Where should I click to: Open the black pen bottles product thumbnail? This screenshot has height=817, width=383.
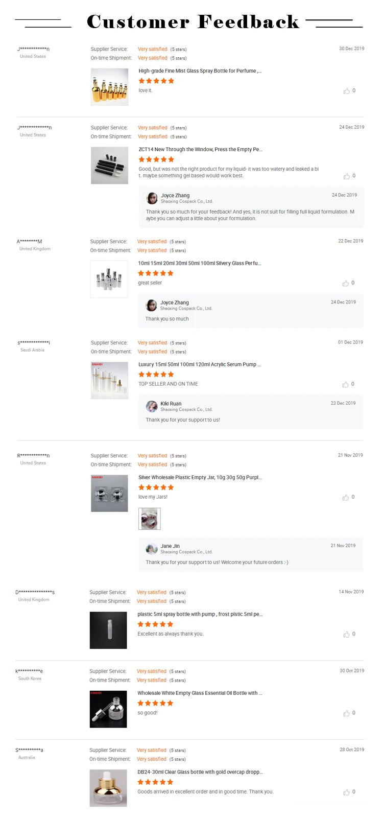109,166
